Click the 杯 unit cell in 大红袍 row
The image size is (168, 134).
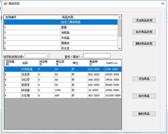(80, 96)
